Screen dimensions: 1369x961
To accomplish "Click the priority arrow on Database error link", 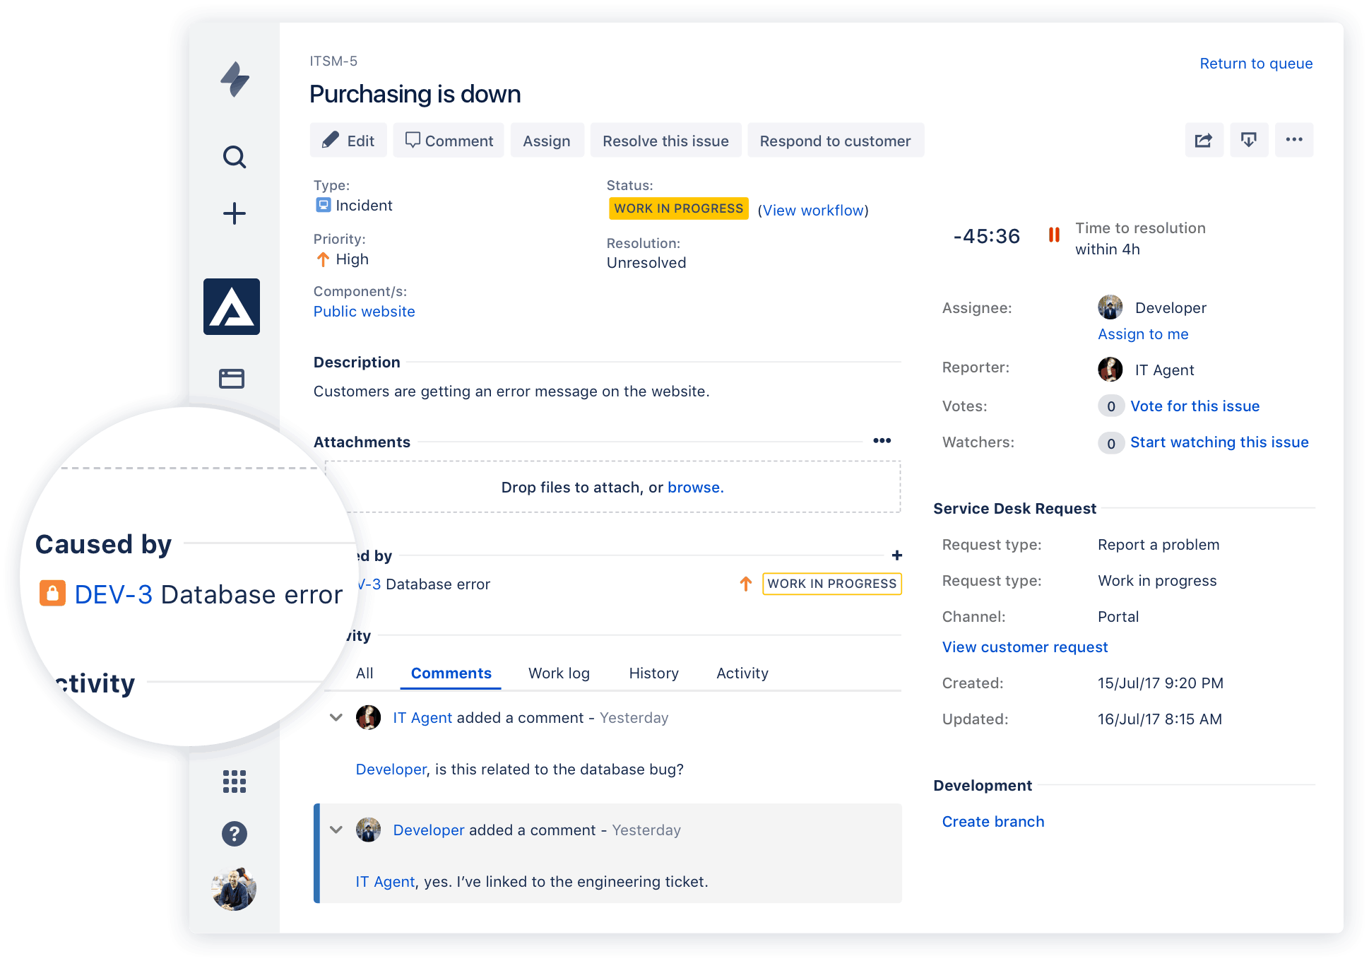I will tap(746, 584).
